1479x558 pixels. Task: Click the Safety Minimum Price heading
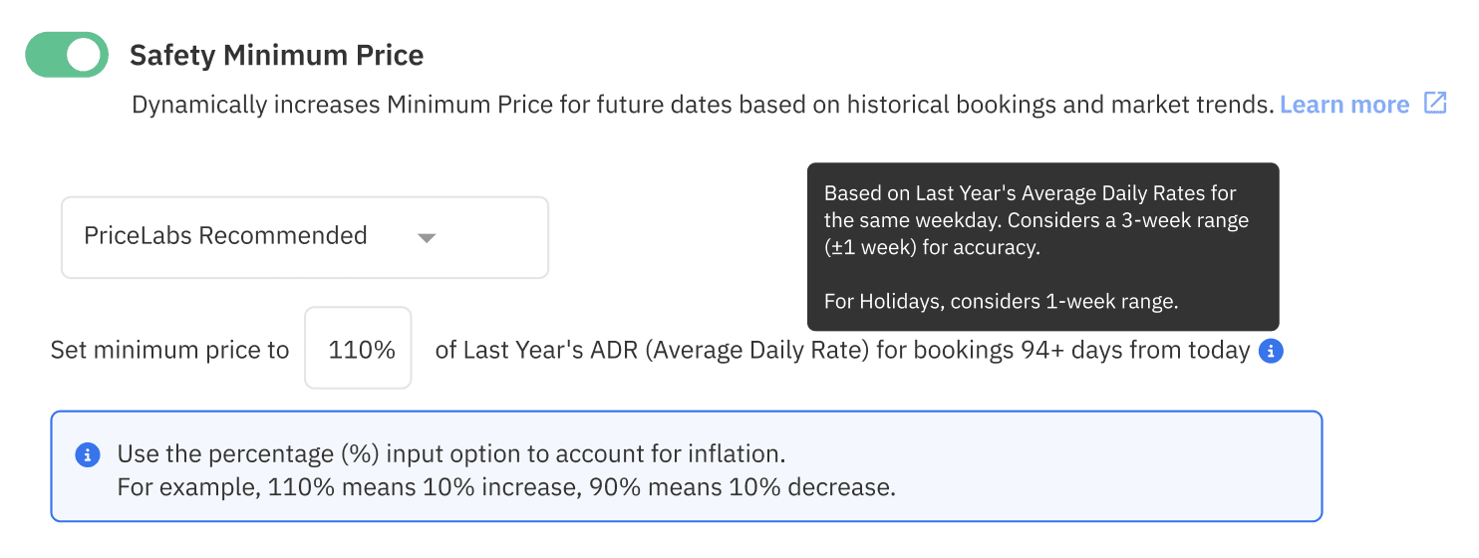point(276,55)
